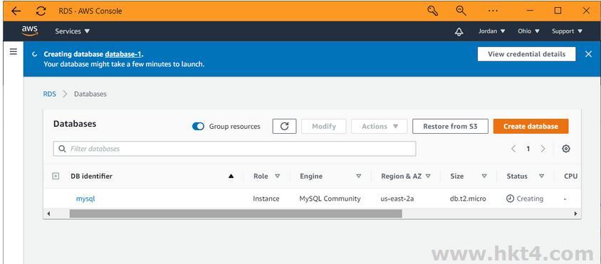Click the Instance role cell
Screen dimensions: 601x264
coord(266,199)
